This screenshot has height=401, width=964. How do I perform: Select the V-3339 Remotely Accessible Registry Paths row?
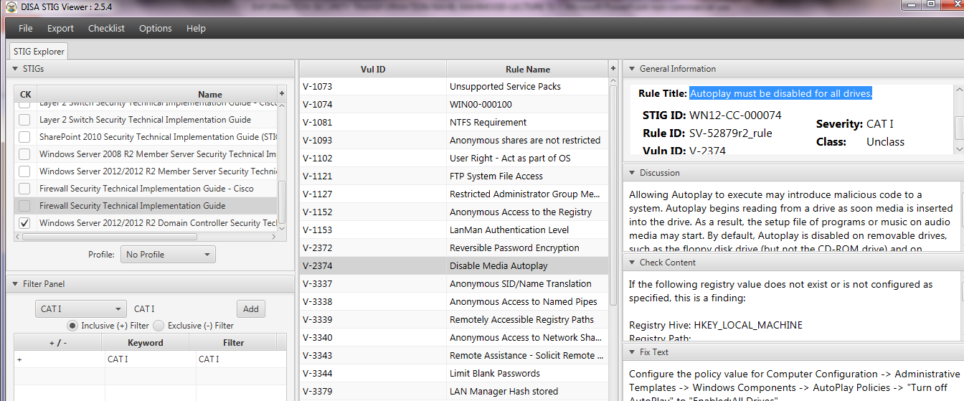tap(454, 320)
